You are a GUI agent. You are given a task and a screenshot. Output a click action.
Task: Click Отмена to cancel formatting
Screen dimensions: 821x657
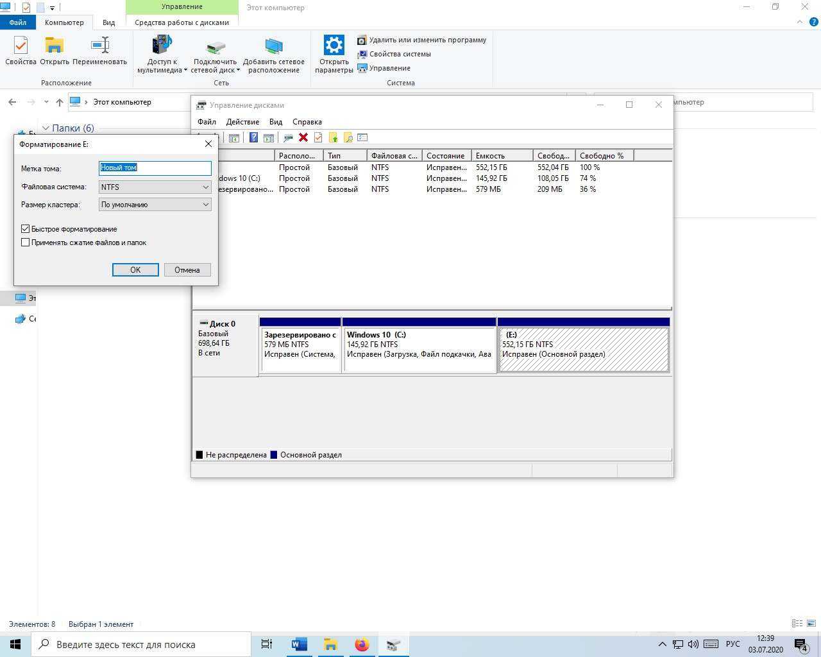pos(187,270)
